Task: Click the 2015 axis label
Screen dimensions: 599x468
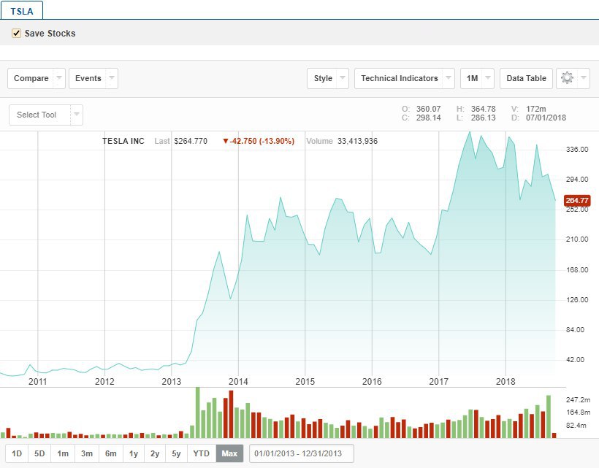Action: [305, 381]
